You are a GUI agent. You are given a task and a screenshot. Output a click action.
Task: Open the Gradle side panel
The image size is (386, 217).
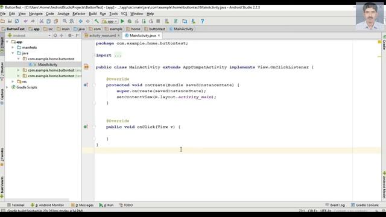384,42
